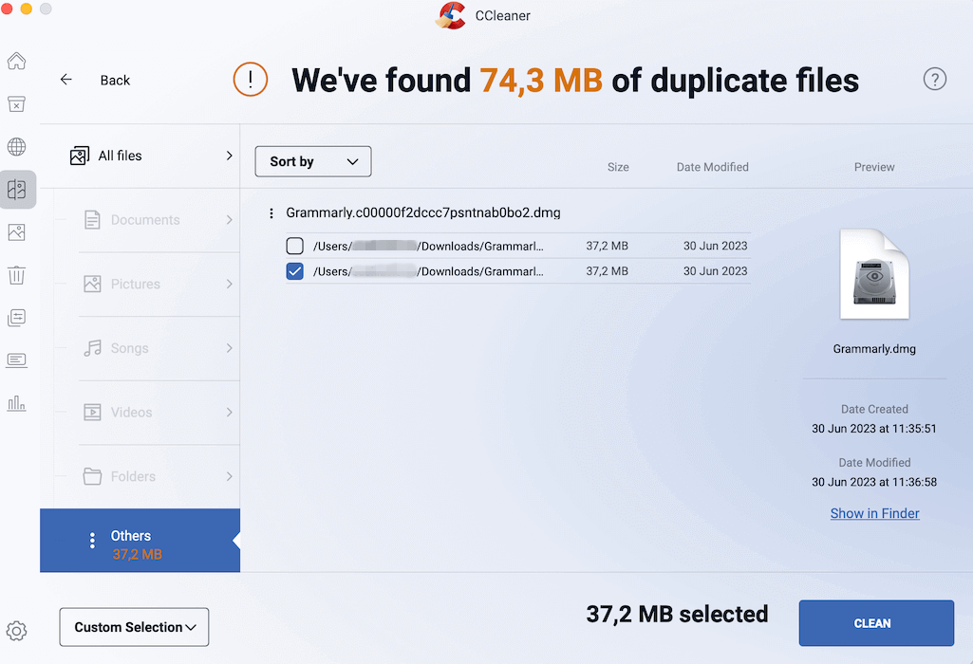Click the clean-box icon in the sidebar
The width and height of the screenshot is (973, 664).
(16, 104)
